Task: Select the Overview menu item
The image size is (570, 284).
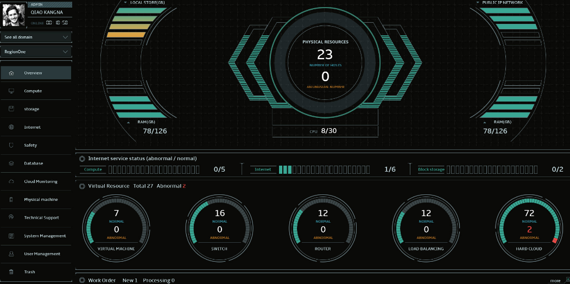Action: click(x=36, y=73)
